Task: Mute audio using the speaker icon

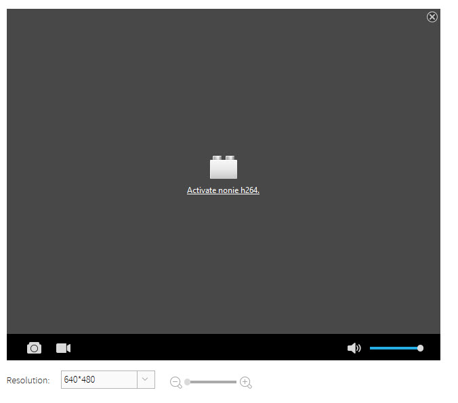Action: click(x=354, y=348)
